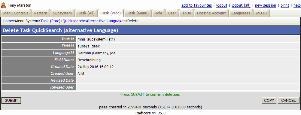Start a new session via link
301x115 pixels.
click(266, 5)
